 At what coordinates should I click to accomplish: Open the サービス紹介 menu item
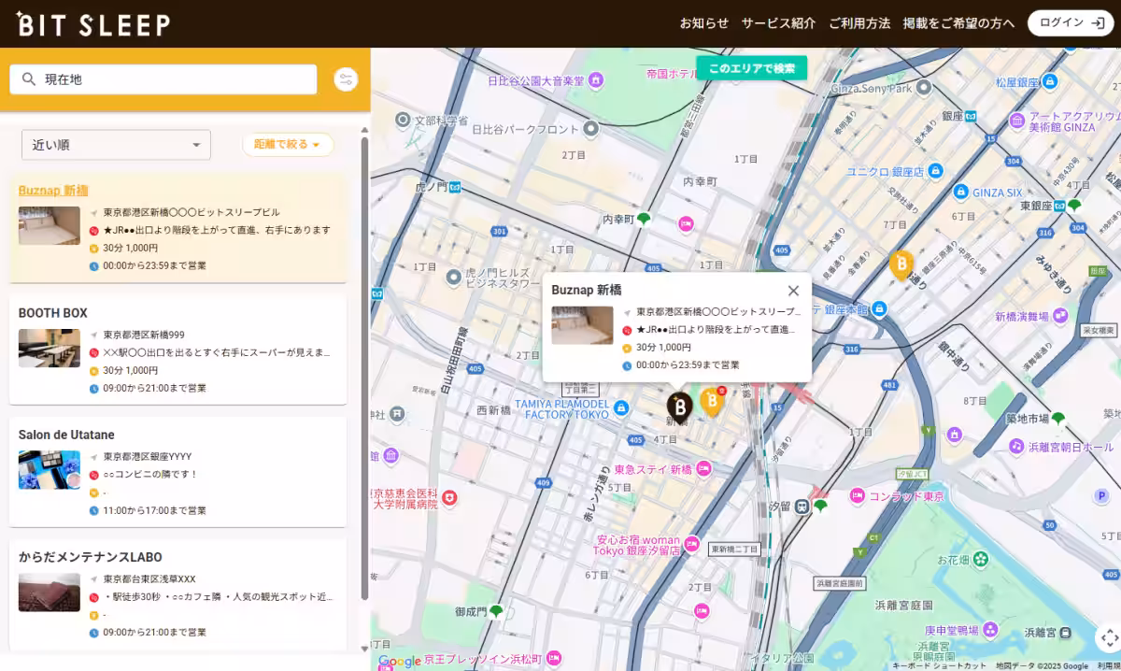tap(778, 23)
